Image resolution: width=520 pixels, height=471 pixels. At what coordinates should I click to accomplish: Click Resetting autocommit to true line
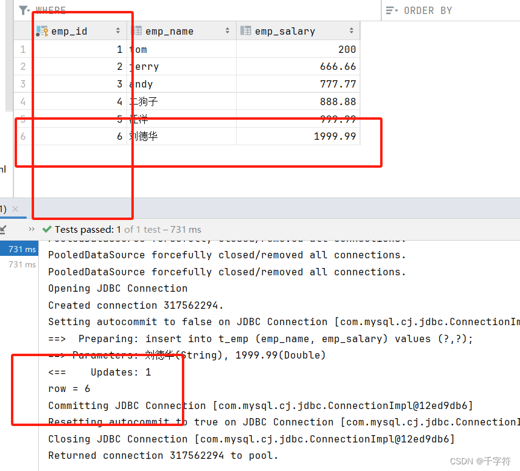point(284,422)
